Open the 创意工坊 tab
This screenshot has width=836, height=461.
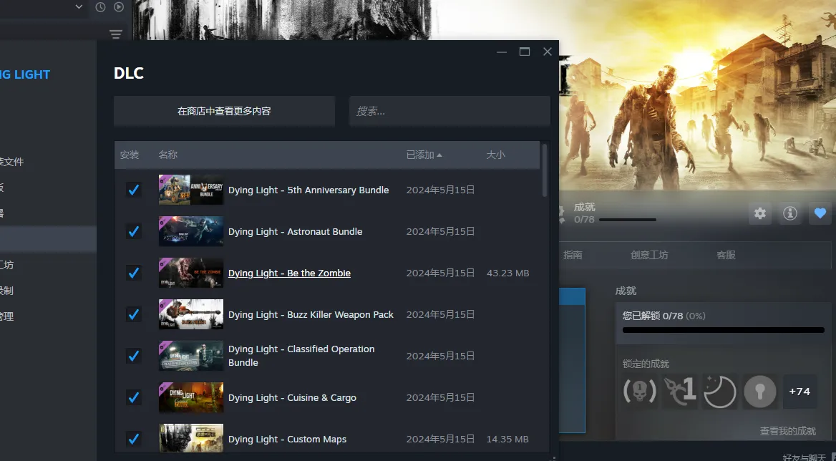coord(648,255)
